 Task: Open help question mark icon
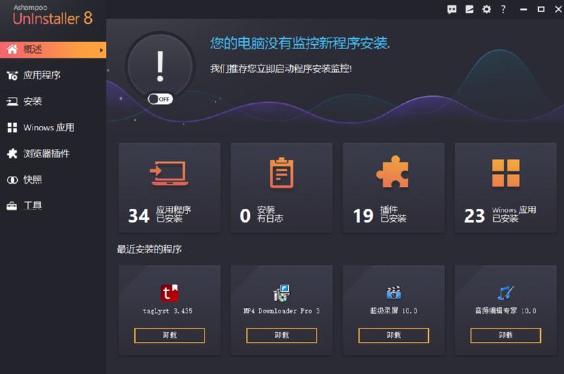[504, 10]
